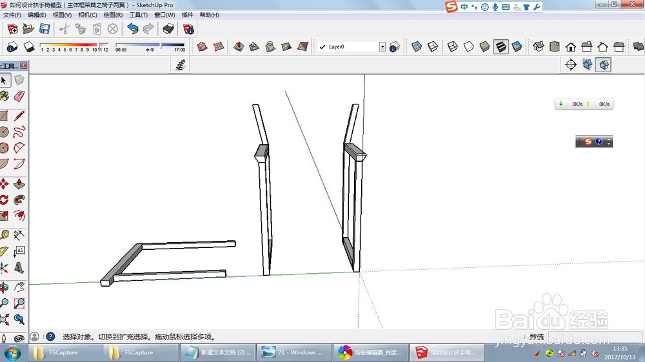Viewport: 645px width, 362px height.
Task: Toggle section cuts display
Action: coord(604,64)
